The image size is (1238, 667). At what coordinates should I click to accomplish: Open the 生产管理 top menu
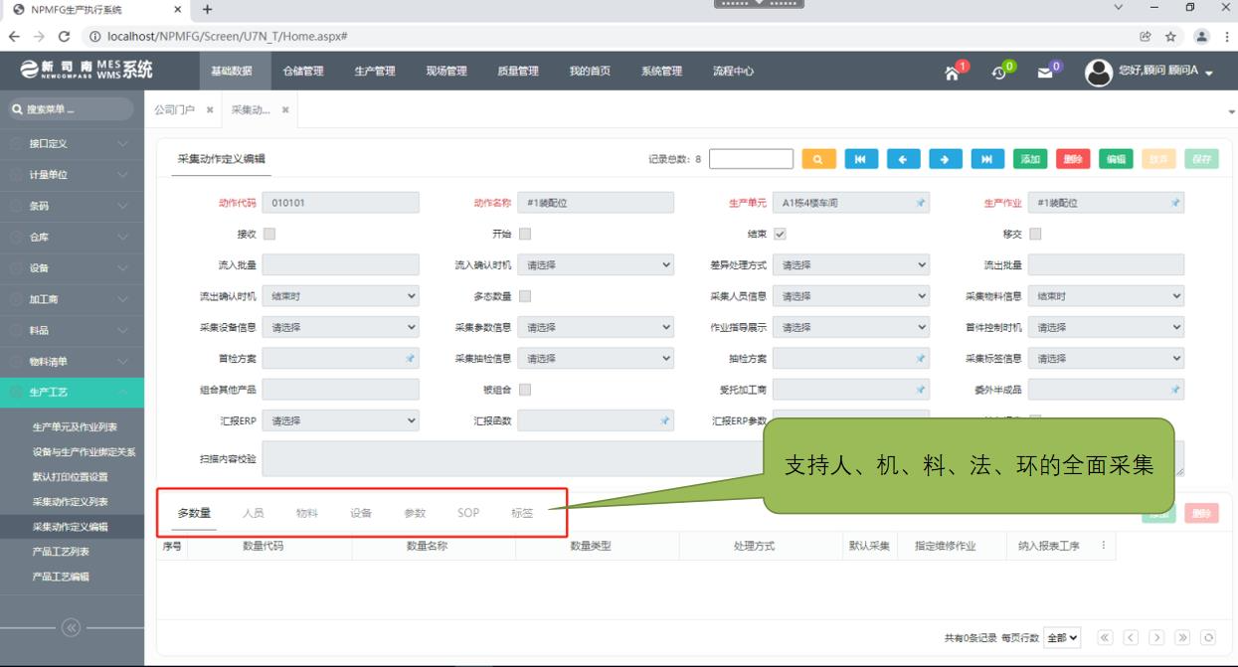[x=375, y=72]
